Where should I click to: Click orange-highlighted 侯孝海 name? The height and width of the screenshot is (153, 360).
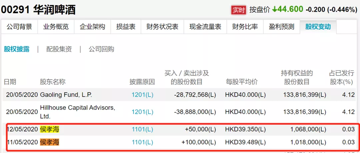click(50, 142)
